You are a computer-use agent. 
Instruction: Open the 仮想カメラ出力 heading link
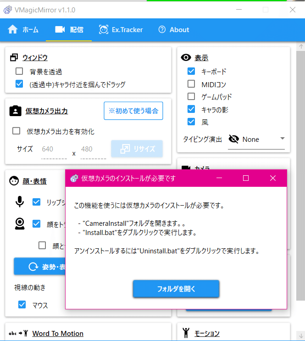pos(47,111)
